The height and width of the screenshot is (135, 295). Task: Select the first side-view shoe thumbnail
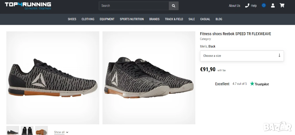click(13, 130)
